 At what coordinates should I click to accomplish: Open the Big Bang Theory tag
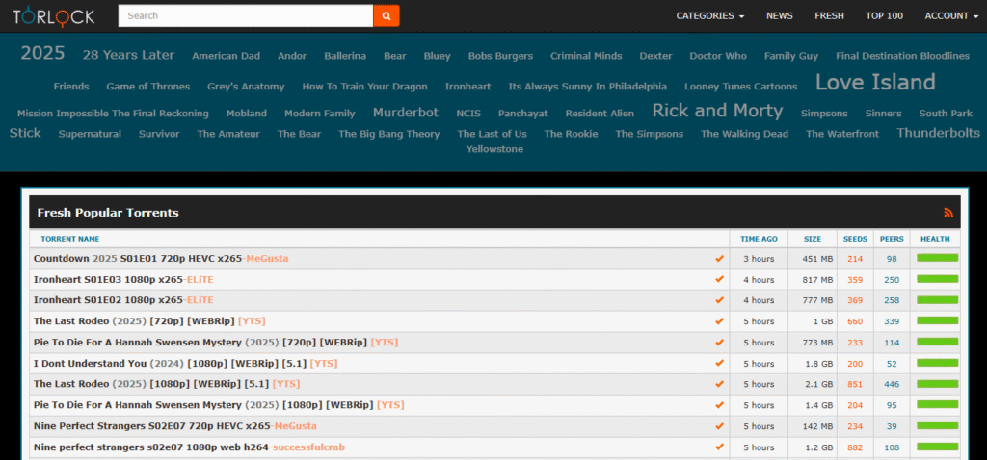[389, 134]
